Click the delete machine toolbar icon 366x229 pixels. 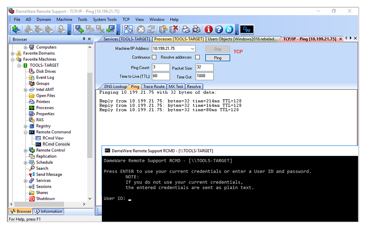point(100,29)
